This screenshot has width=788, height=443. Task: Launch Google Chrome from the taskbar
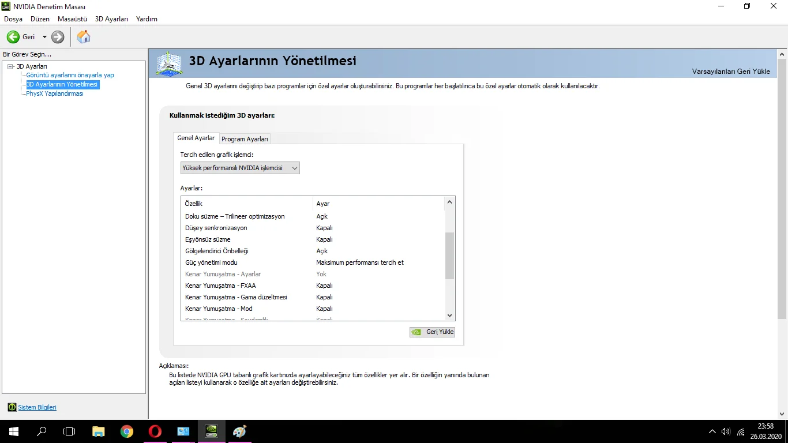pyautogui.click(x=127, y=431)
